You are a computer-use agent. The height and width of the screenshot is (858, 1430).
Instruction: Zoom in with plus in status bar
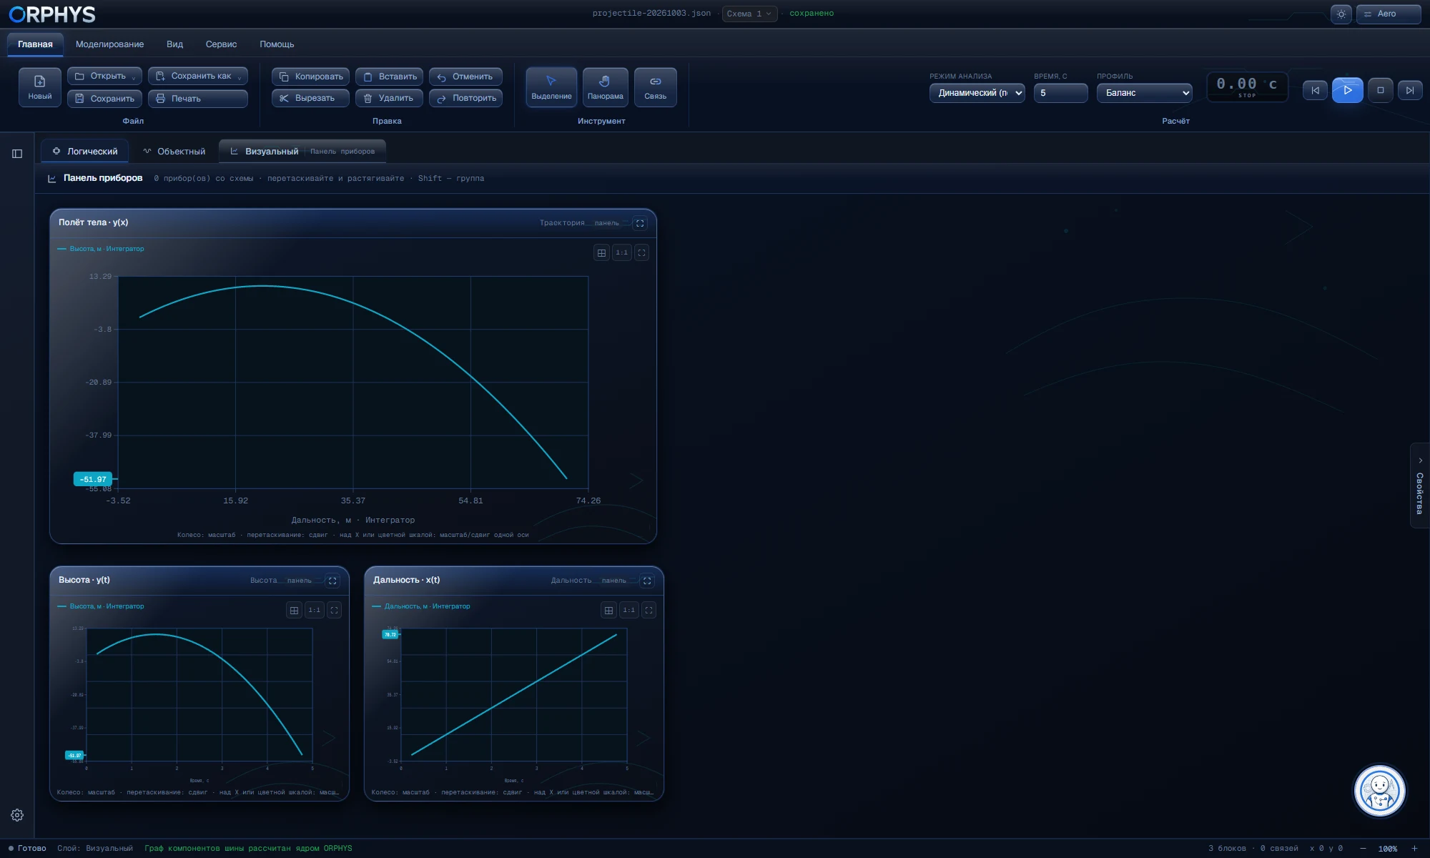[1414, 849]
